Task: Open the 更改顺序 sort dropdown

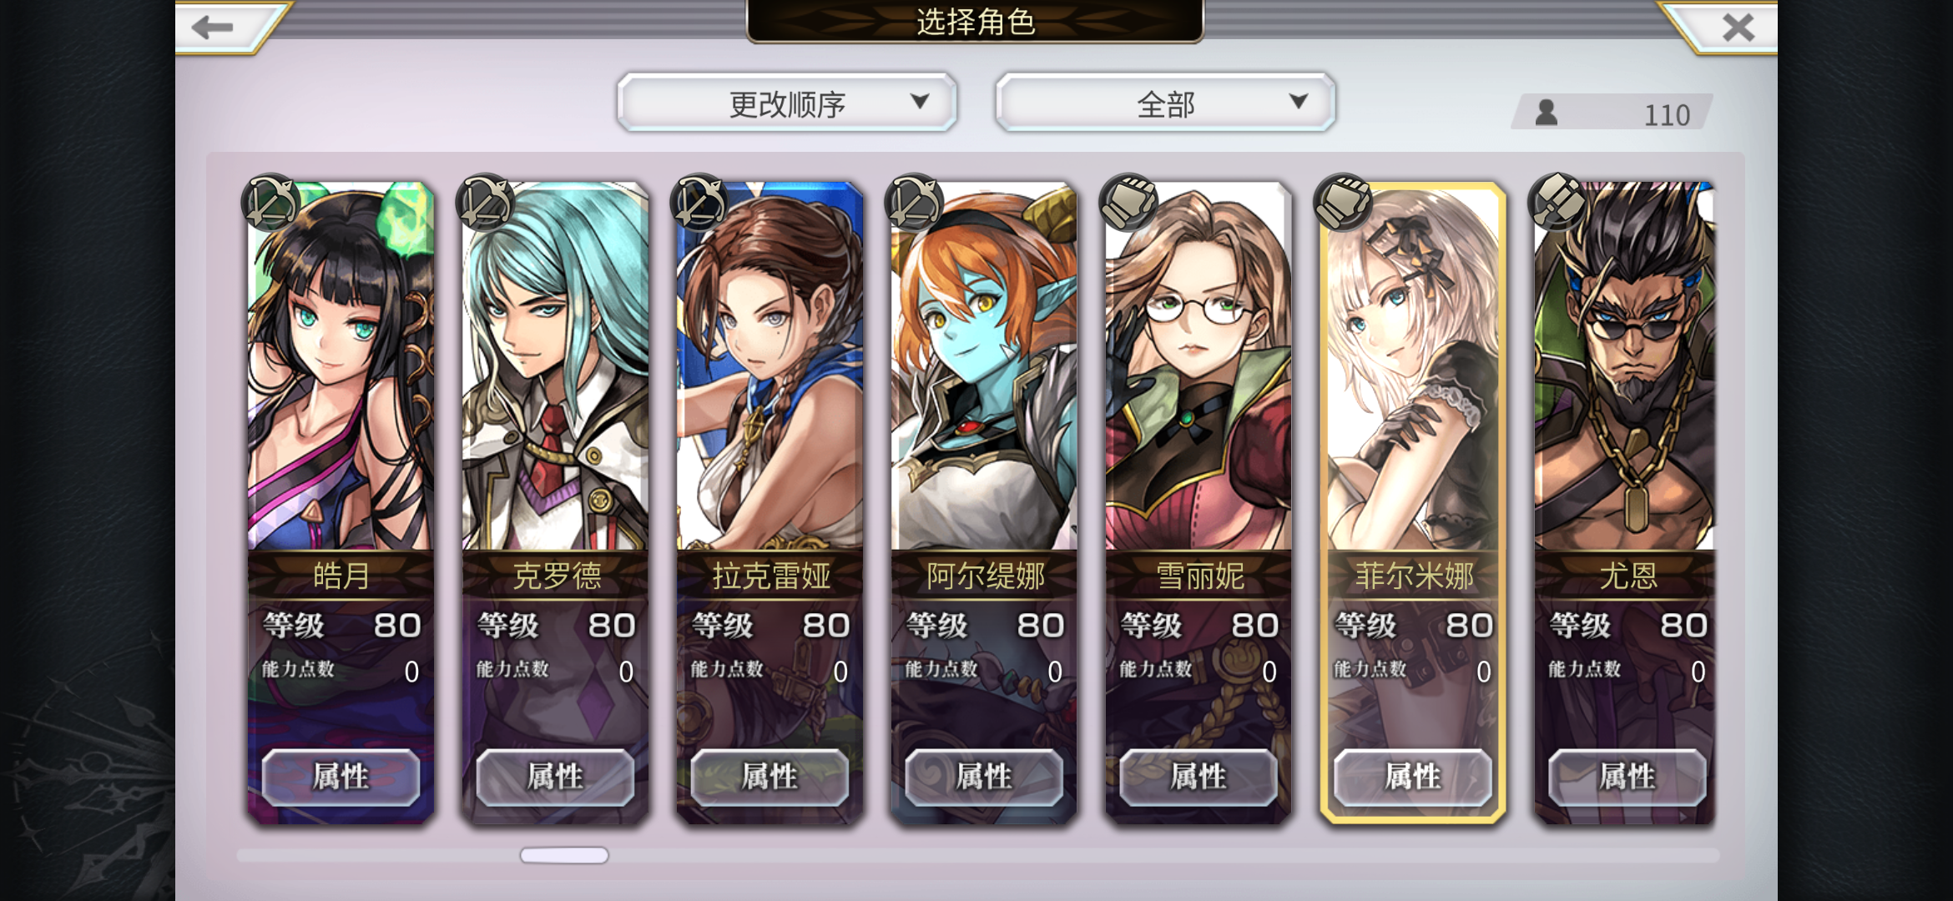Action: pos(787,102)
